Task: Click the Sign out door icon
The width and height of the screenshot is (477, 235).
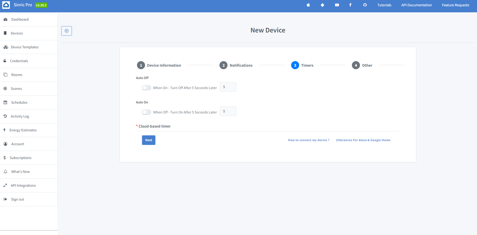Action: point(5,199)
